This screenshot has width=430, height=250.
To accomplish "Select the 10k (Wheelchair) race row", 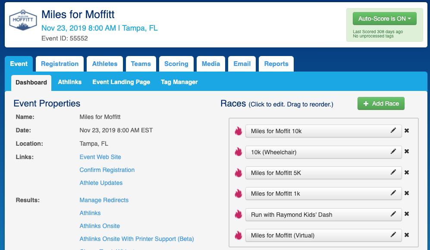I will (x=323, y=152).
